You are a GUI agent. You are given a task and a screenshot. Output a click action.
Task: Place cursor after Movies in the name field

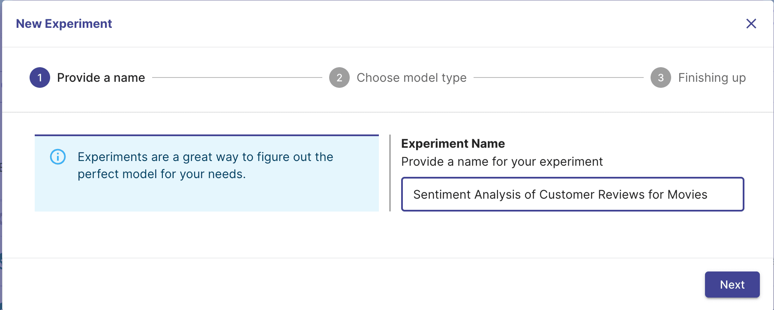pos(708,194)
